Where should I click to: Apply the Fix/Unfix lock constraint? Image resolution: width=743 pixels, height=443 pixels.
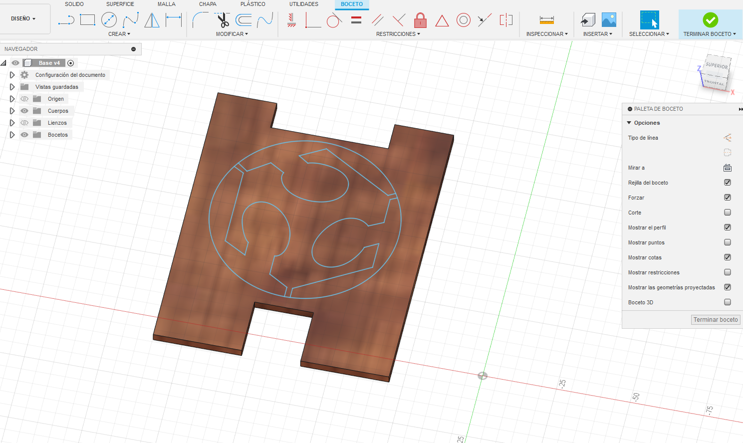(421, 20)
